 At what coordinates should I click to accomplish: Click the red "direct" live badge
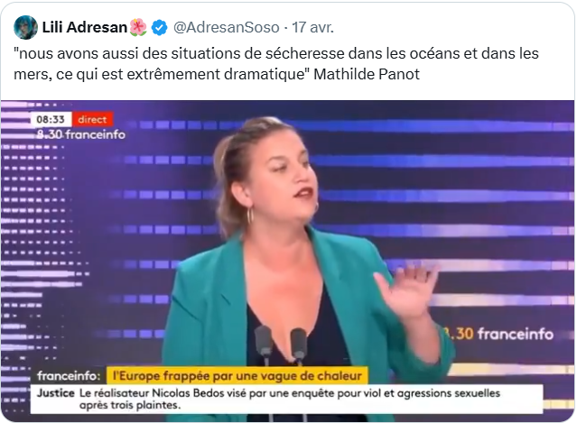pos(92,119)
